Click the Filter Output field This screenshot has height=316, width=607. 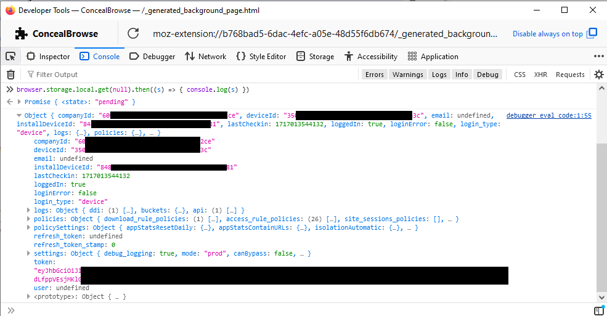[192, 75]
